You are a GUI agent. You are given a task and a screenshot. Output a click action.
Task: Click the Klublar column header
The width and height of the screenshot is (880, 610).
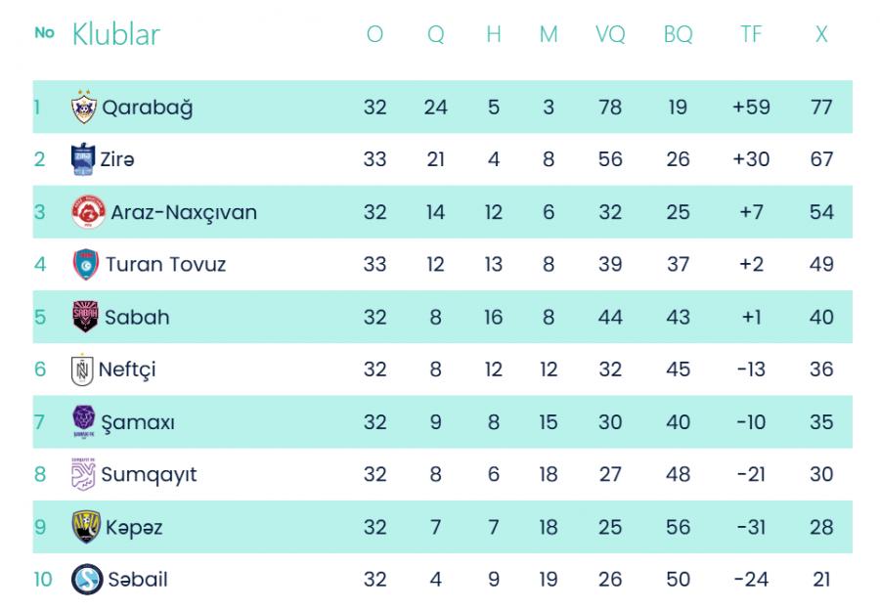tap(116, 34)
